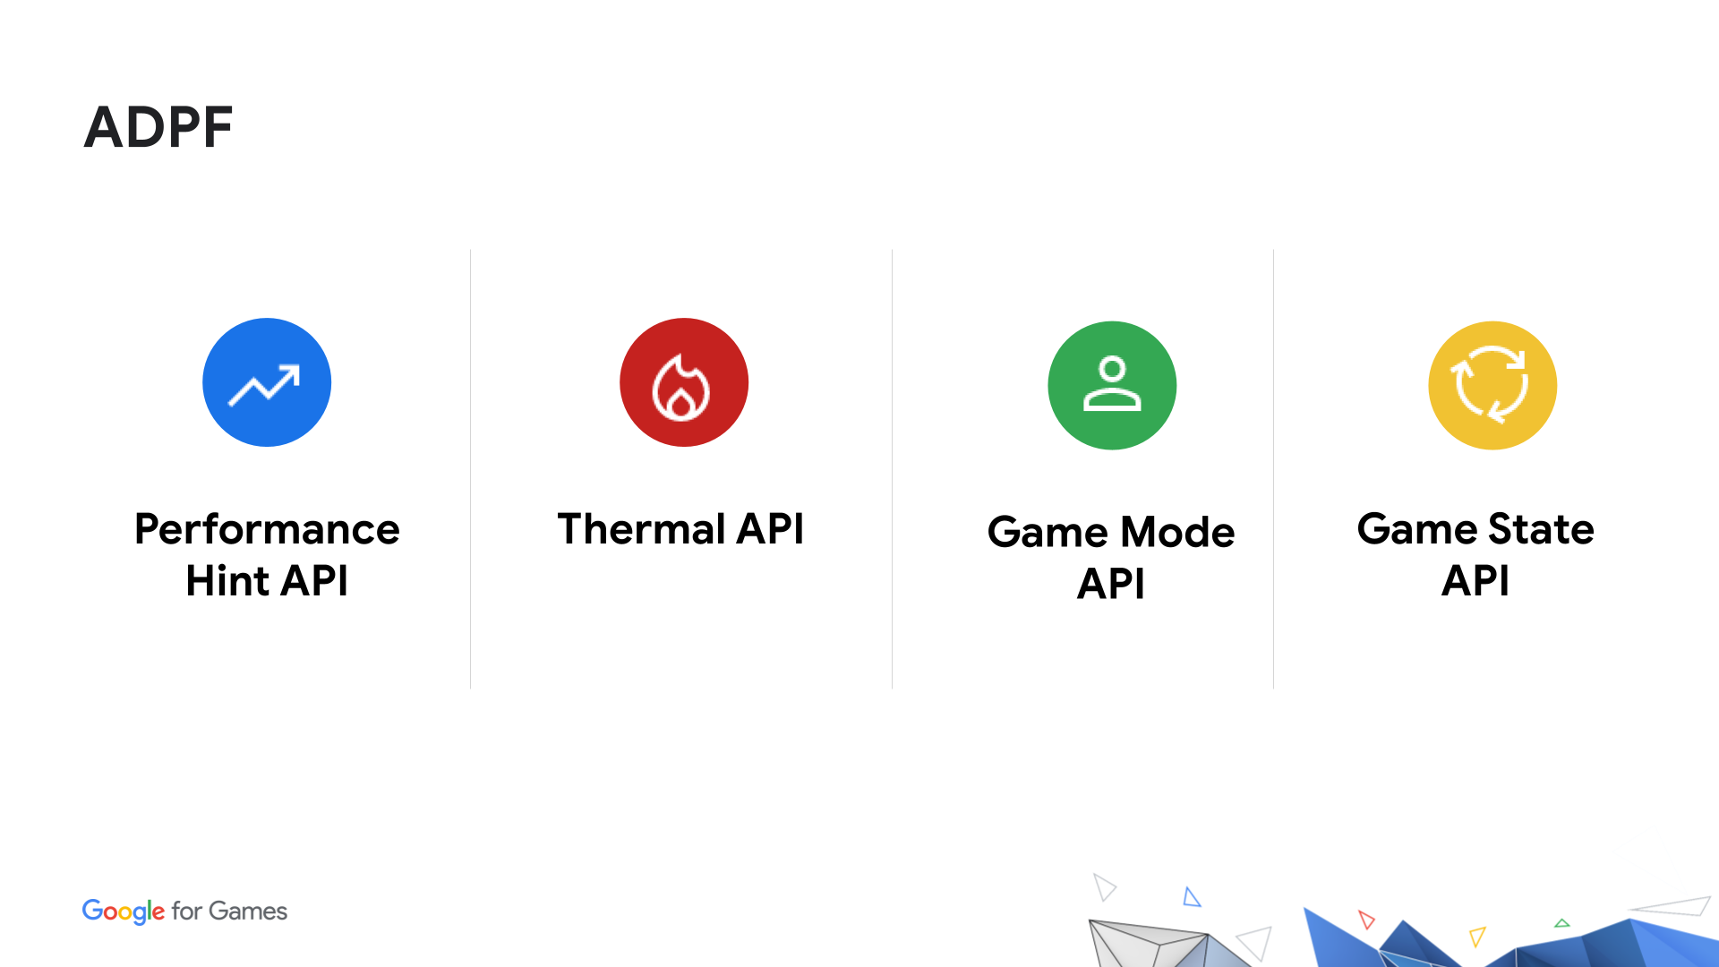The image size is (1719, 967).
Task: Click the Game Mode API label
Action: [x=1111, y=555]
